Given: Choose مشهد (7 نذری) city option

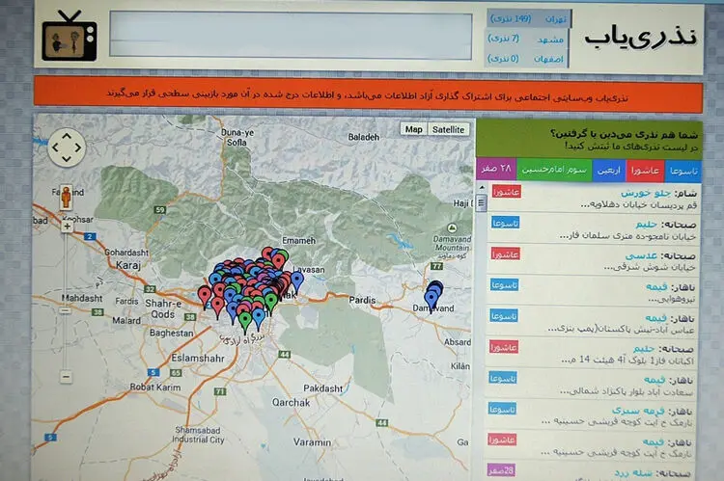Looking at the screenshot, I should pyautogui.click(x=527, y=39).
